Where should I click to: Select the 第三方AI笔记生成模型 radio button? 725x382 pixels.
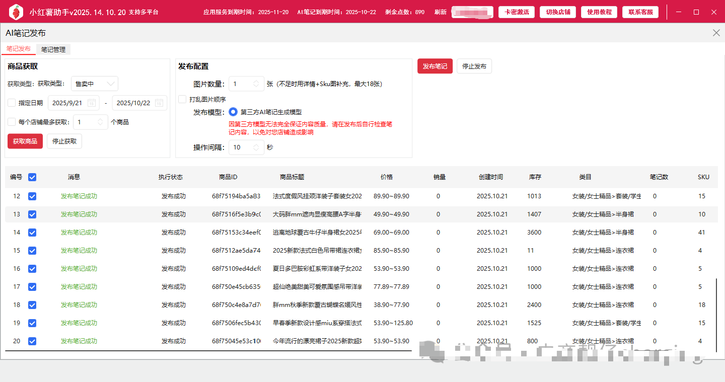[233, 112]
